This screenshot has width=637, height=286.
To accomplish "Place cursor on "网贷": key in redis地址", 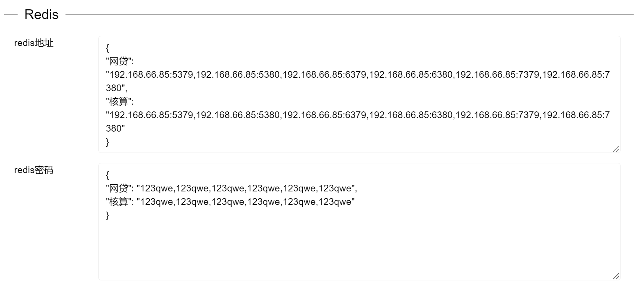I will click(120, 61).
